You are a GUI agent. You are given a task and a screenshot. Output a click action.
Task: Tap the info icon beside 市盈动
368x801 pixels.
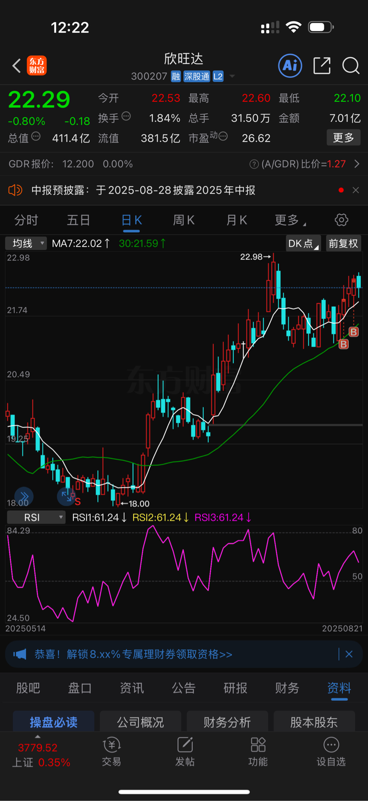pos(223,137)
